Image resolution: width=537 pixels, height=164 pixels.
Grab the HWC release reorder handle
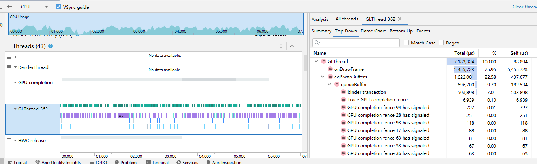[x=9, y=141]
